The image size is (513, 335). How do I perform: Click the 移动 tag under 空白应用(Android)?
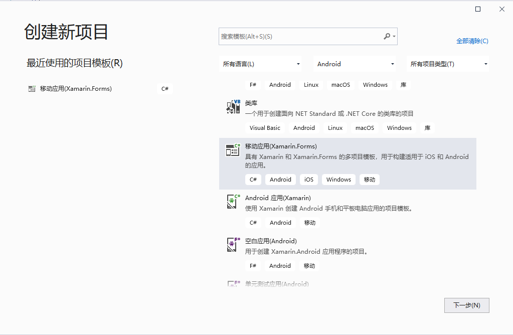click(309, 266)
